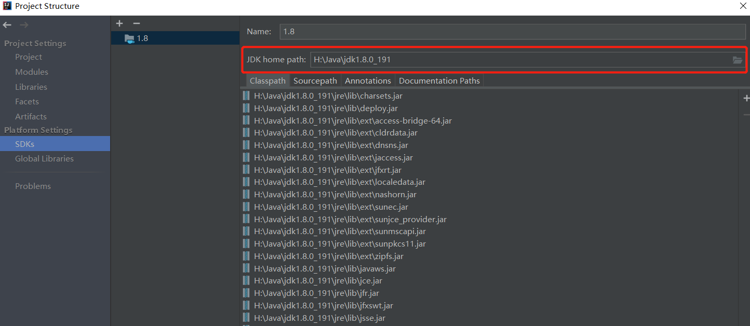Select cldrdata.jar classpath entry
Image resolution: width=750 pixels, height=326 pixels.
pos(336,133)
